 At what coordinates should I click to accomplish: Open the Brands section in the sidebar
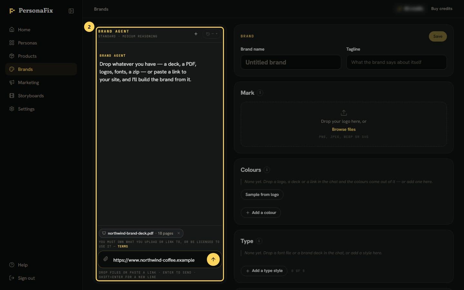(41, 69)
